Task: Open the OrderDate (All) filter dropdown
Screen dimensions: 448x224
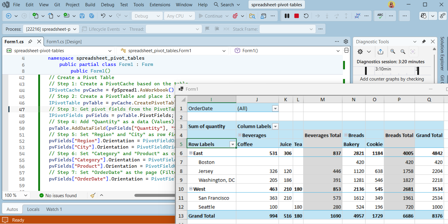Action: (x=275, y=108)
